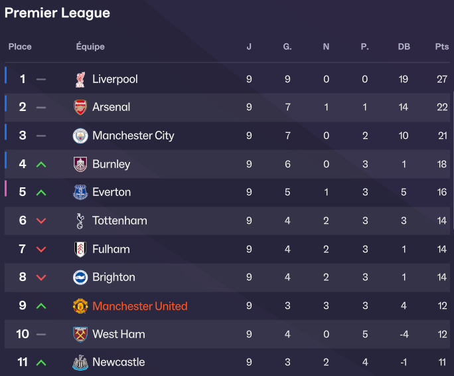Screen dimensions: 454x376
Task: Click the Équipe column header
Action: point(90,47)
